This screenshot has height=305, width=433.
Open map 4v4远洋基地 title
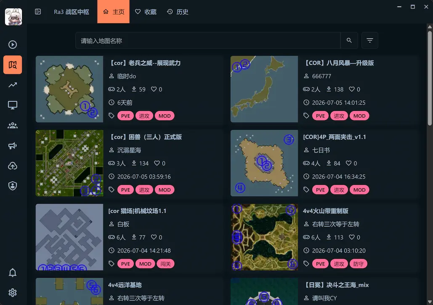coord(125,285)
